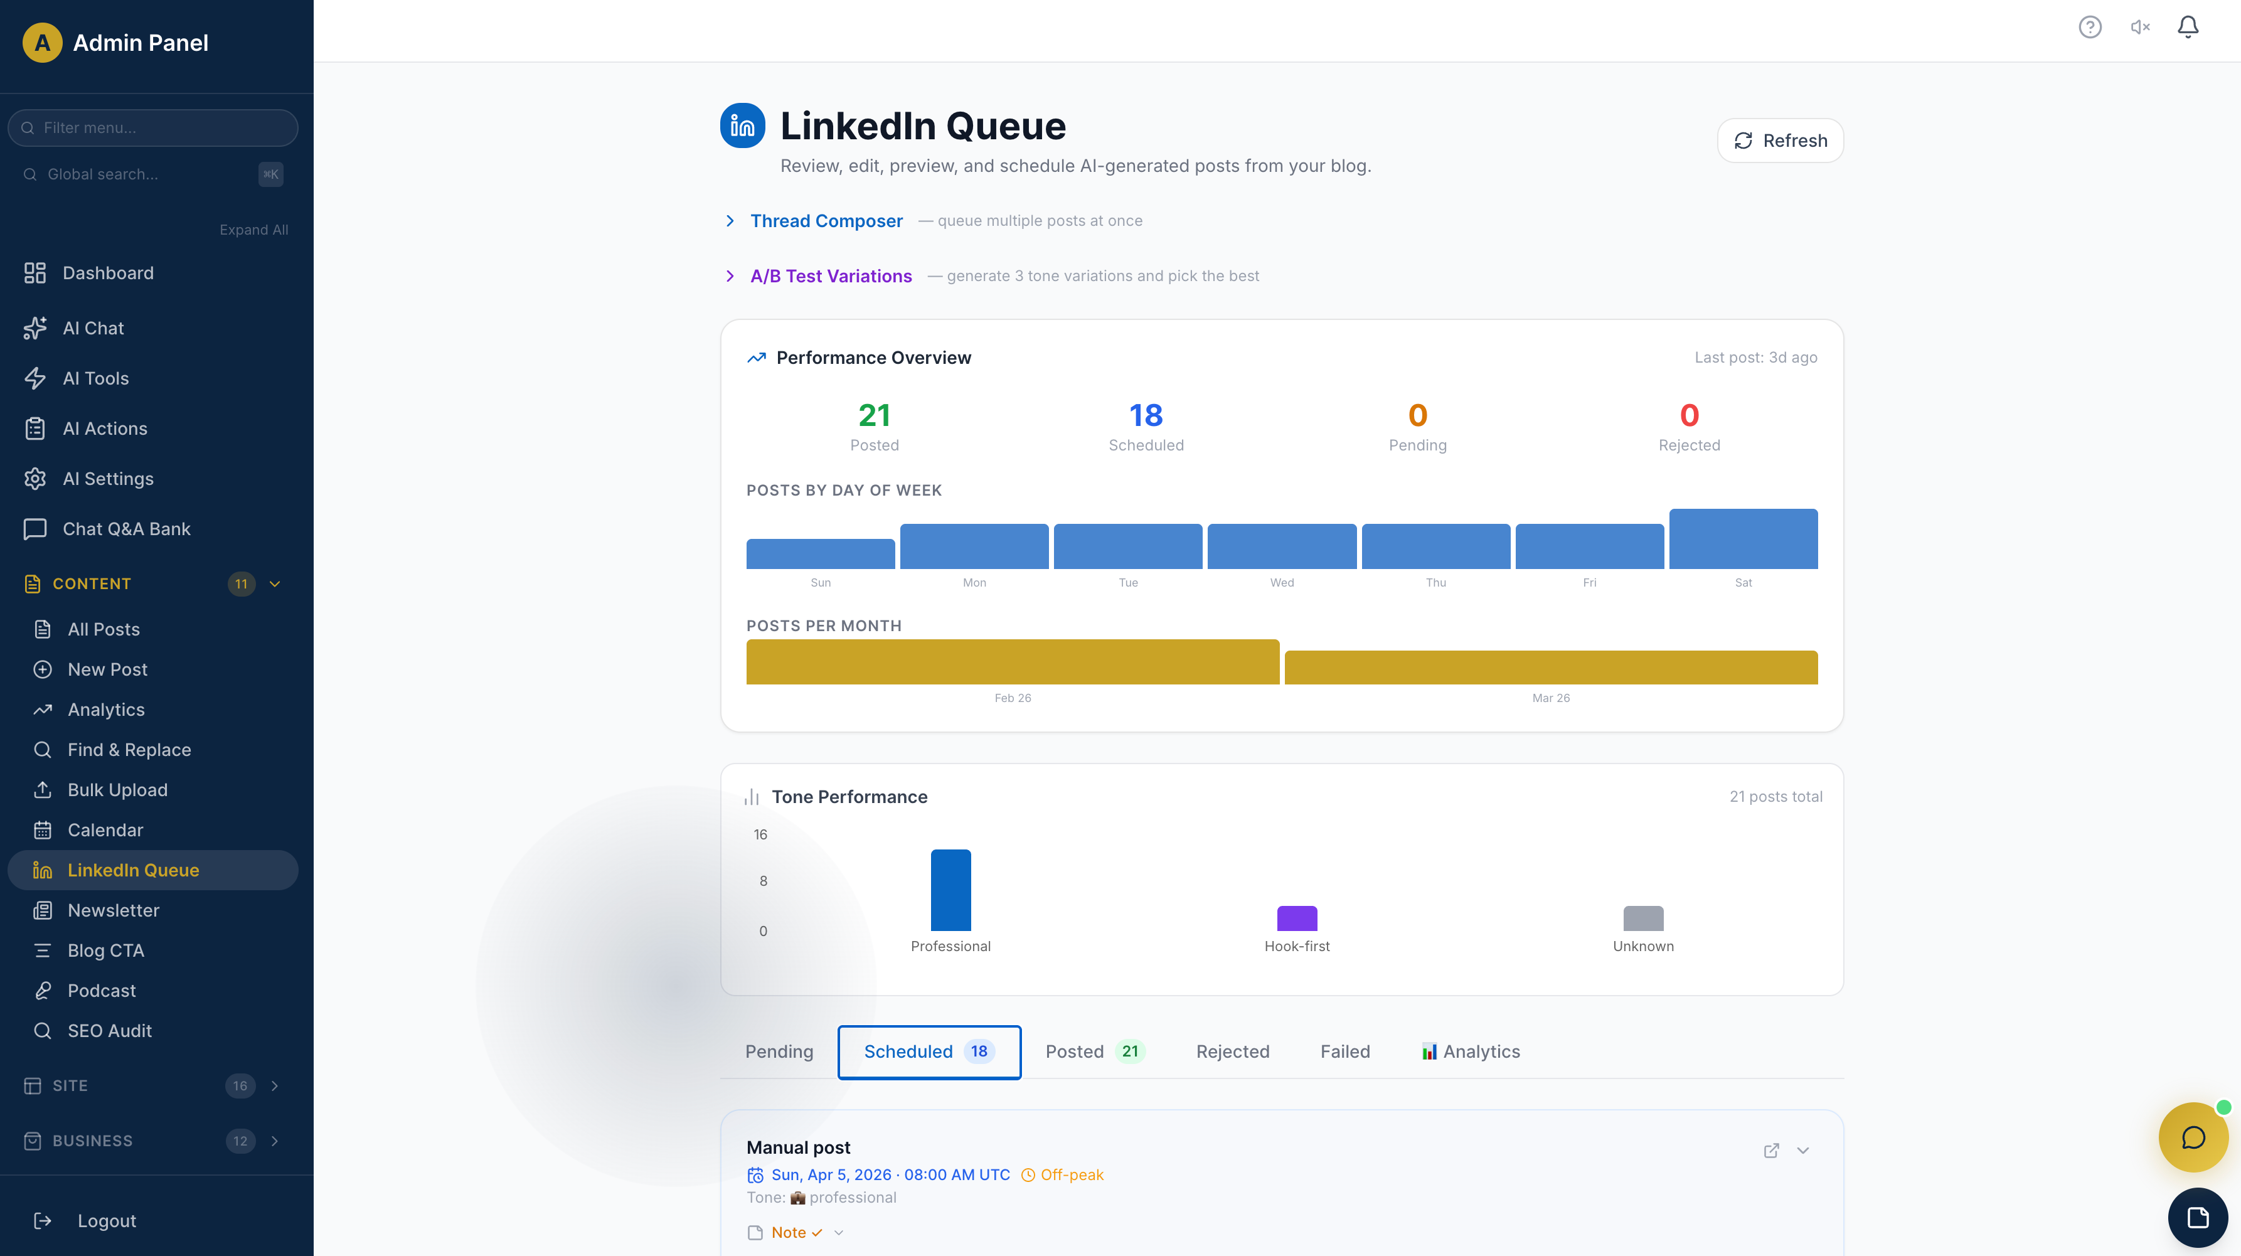Click the Refresh button
This screenshot has width=2241, height=1256.
point(1780,140)
